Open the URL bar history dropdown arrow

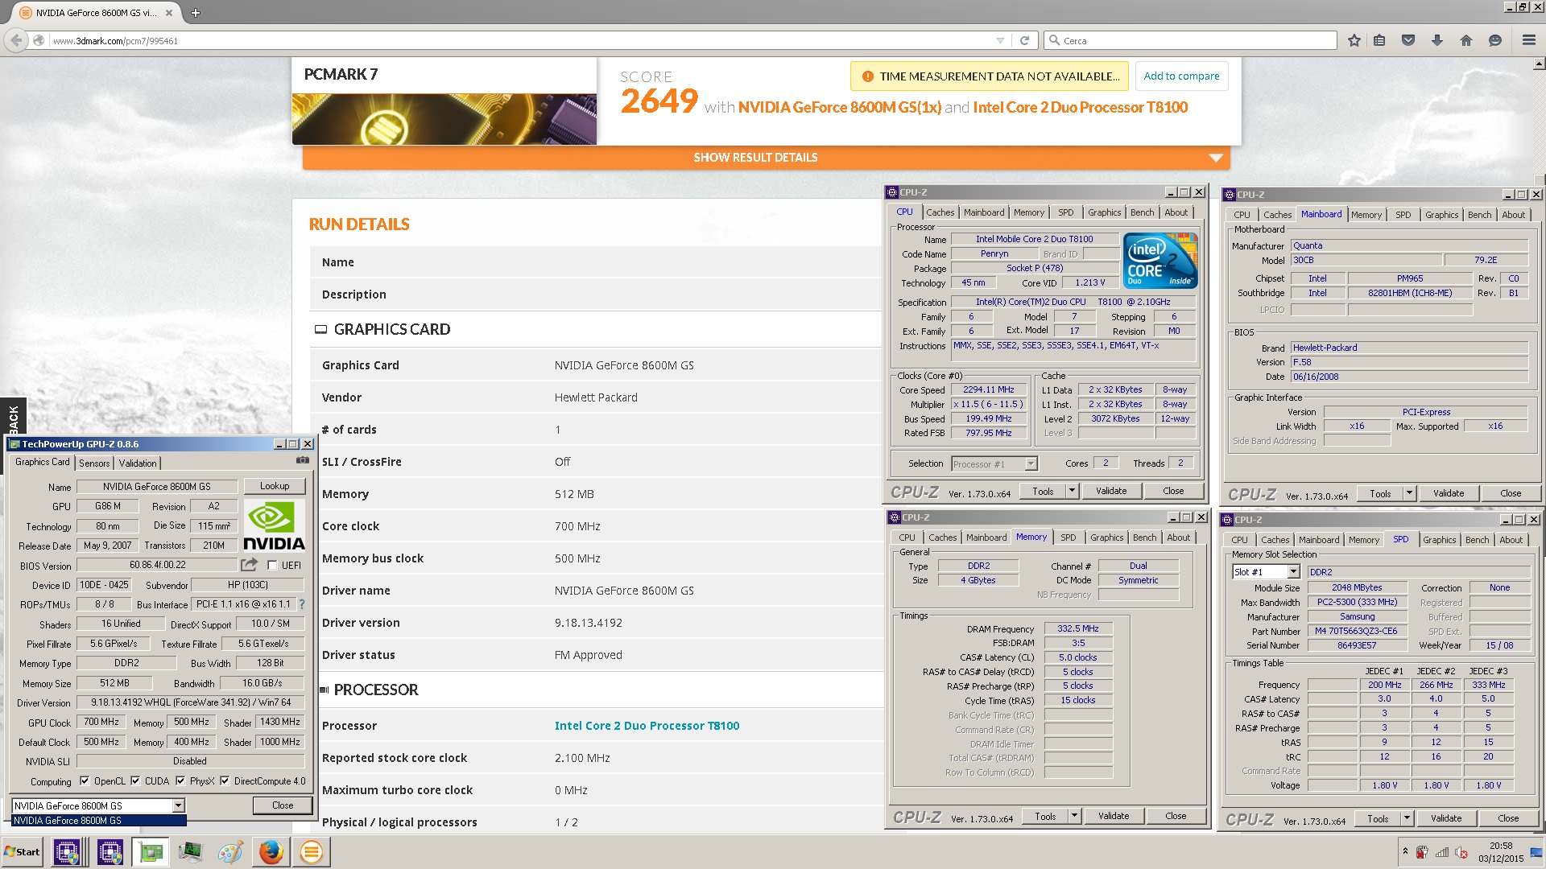point(1000,40)
